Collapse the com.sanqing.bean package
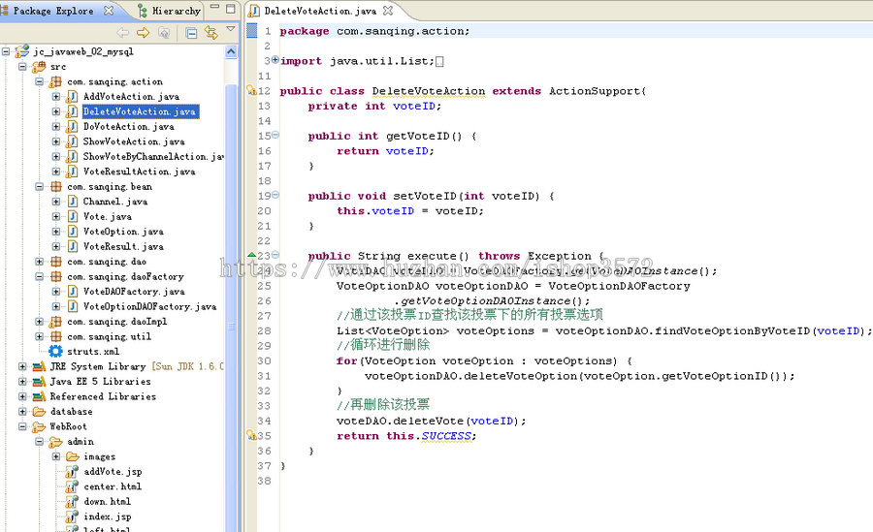This screenshot has height=532, width=873. pyautogui.click(x=39, y=187)
